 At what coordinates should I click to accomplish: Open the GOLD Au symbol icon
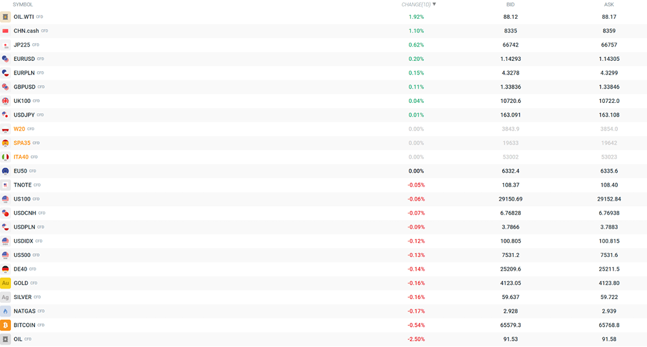click(5, 283)
